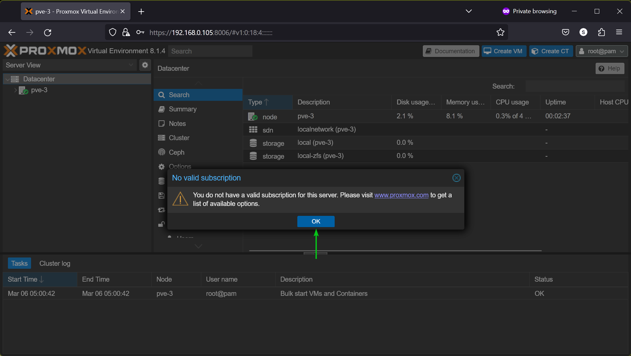Click the permissions unlock menu icon

161,224
